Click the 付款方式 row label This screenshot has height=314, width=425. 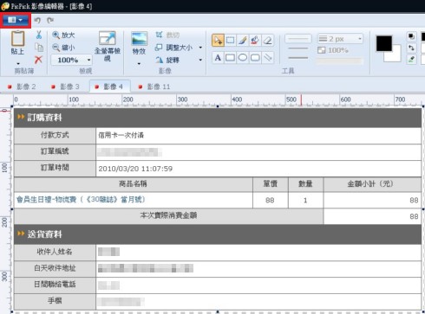click(x=55, y=135)
